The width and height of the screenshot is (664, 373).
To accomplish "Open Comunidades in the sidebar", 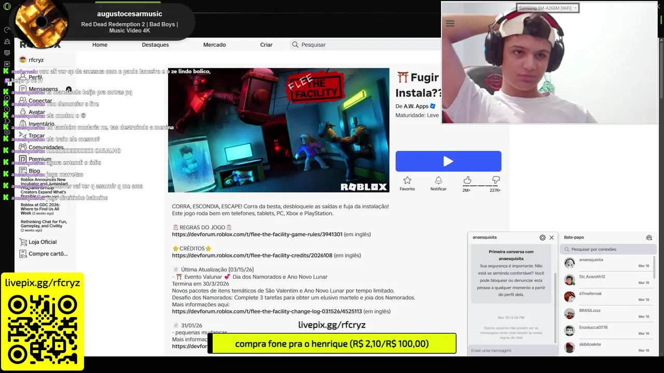I will 46,148.
